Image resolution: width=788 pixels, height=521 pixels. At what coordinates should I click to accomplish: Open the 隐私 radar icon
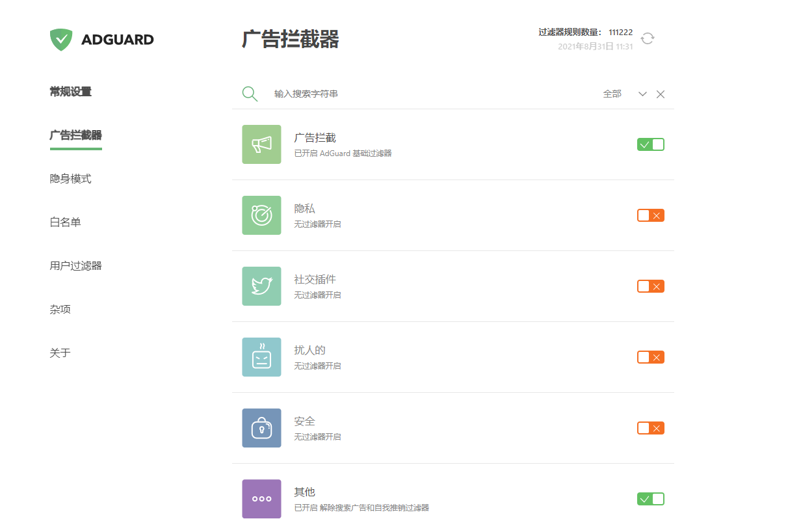[261, 215]
